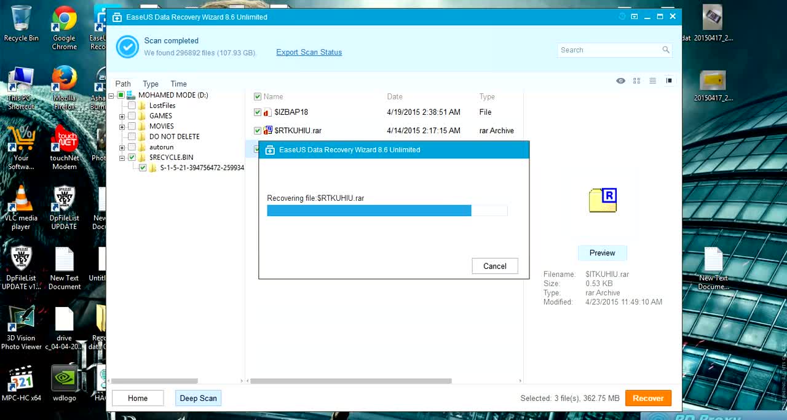Uncheck the $RECYCLE.BIN checkbox

[132, 158]
